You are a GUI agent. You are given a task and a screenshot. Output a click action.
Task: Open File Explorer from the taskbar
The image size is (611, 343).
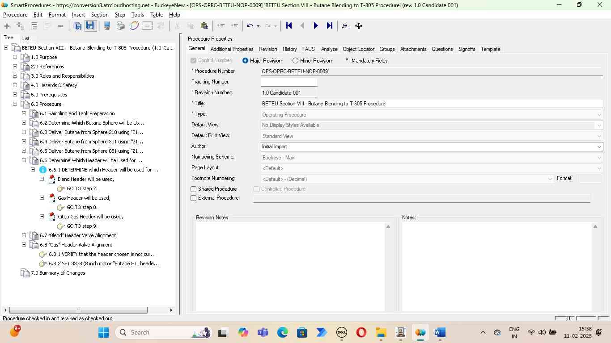(x=381, y=332)
